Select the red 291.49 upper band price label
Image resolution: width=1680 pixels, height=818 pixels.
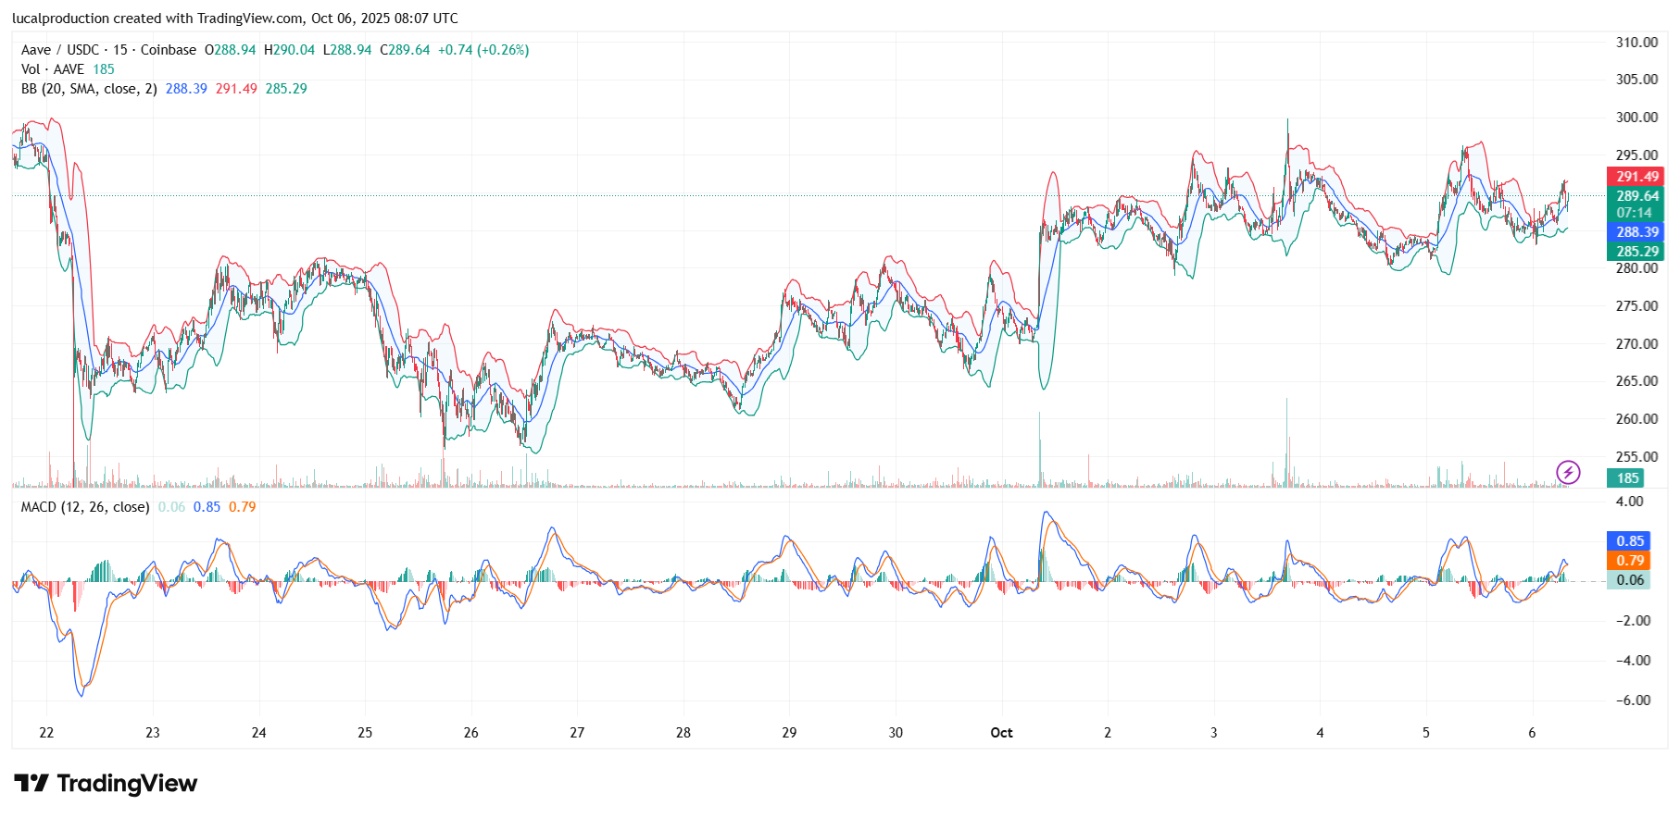pyautogui.click(x=1636, y=177)
